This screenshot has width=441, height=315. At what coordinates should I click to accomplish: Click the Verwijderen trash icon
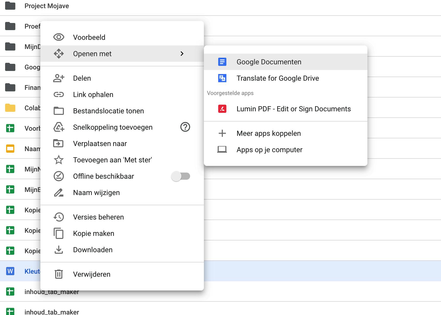[x=59, y=274]
